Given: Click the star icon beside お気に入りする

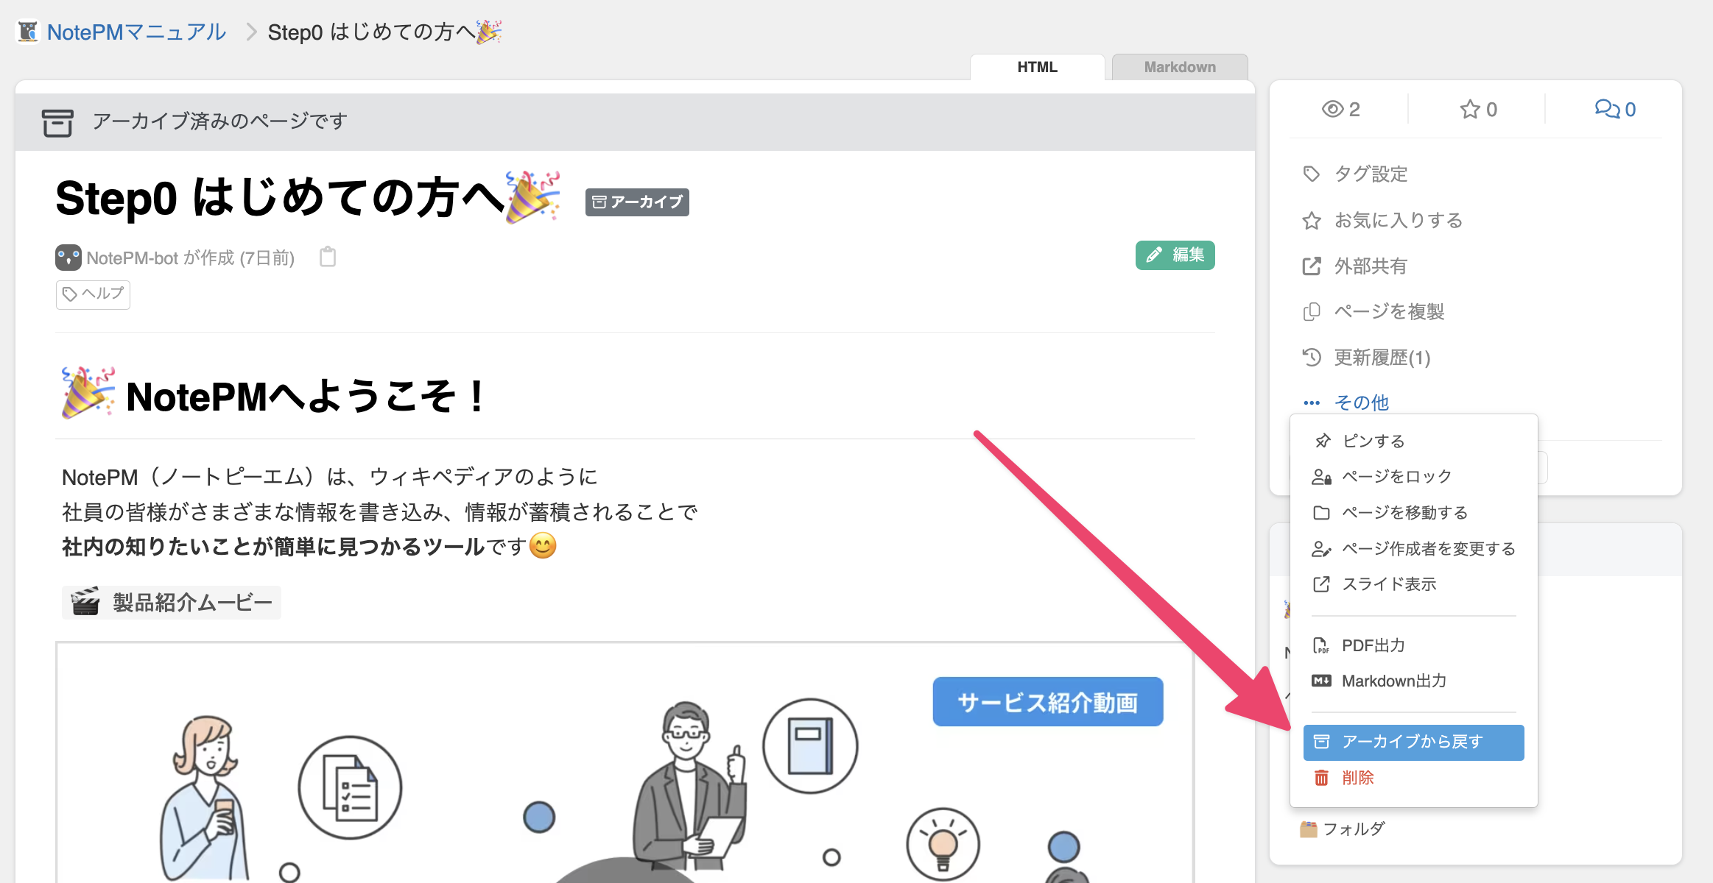Looking at the screenshot, I should (x=1311, y=221).
